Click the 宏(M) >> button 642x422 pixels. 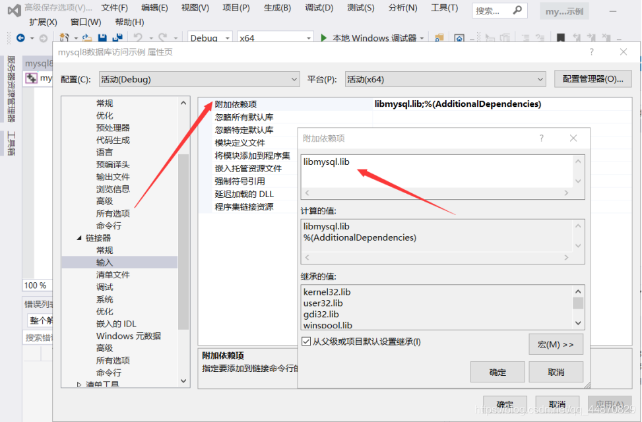(556, 344)
